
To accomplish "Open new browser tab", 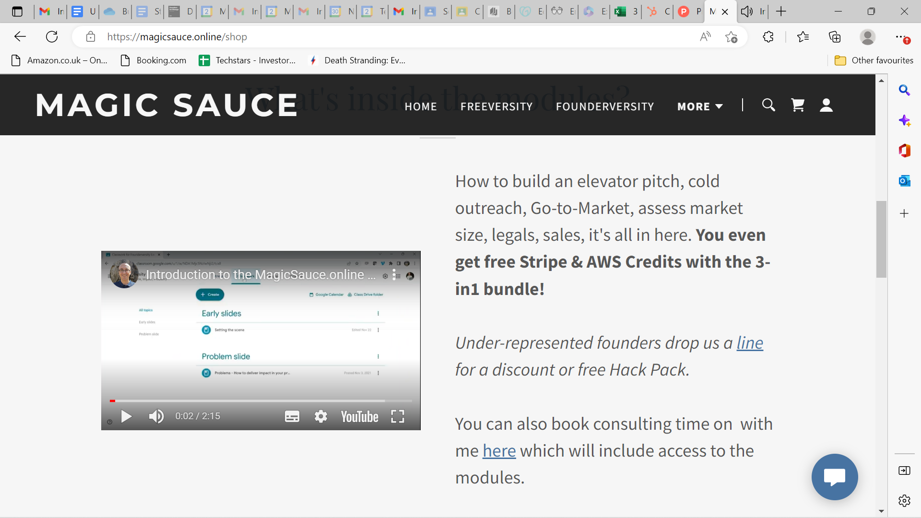I will (x=781, y=12).
